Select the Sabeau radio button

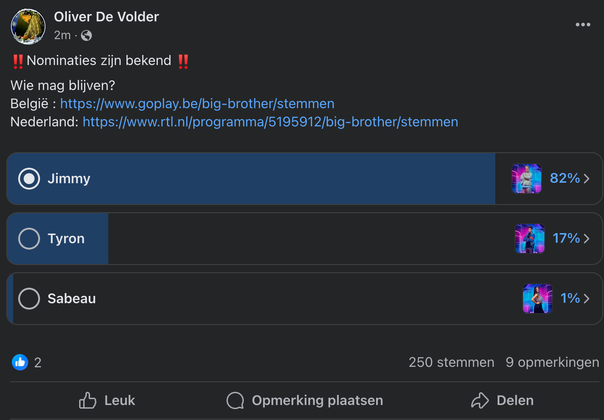click(x=29, y=299)
